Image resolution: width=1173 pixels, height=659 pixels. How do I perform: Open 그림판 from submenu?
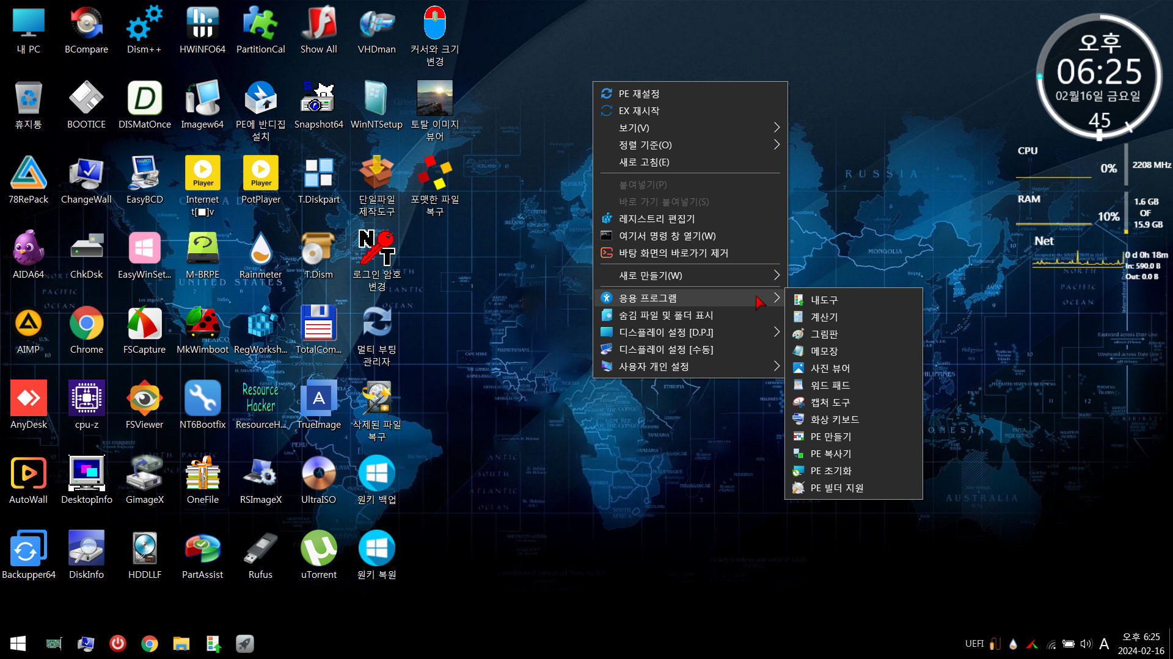pyautogui.click(x=853, y=334)
